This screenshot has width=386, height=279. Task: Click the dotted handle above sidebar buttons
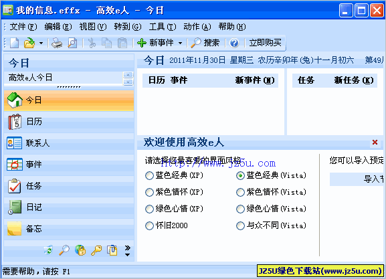(x=69, y=87)
